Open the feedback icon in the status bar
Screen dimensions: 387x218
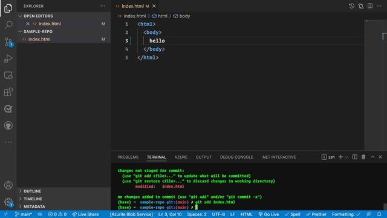coord(369,214)
